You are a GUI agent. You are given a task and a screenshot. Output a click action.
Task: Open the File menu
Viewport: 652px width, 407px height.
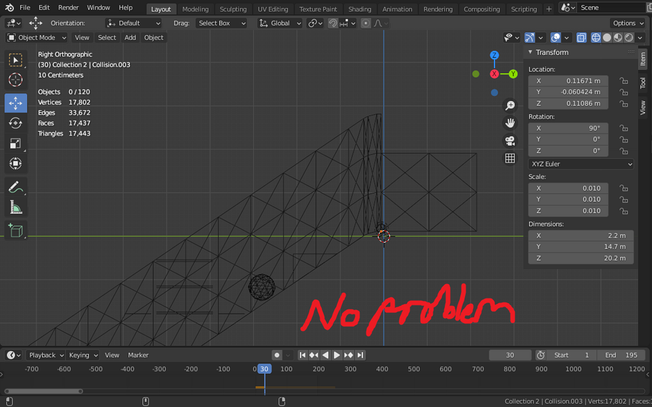click(x=25, y=8)
